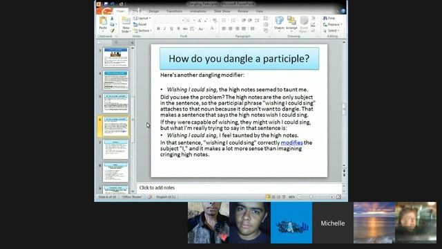Click the Numbering list icon
Image resolution: width=442 pixels, height=249 pixels.
coord(233,20)
